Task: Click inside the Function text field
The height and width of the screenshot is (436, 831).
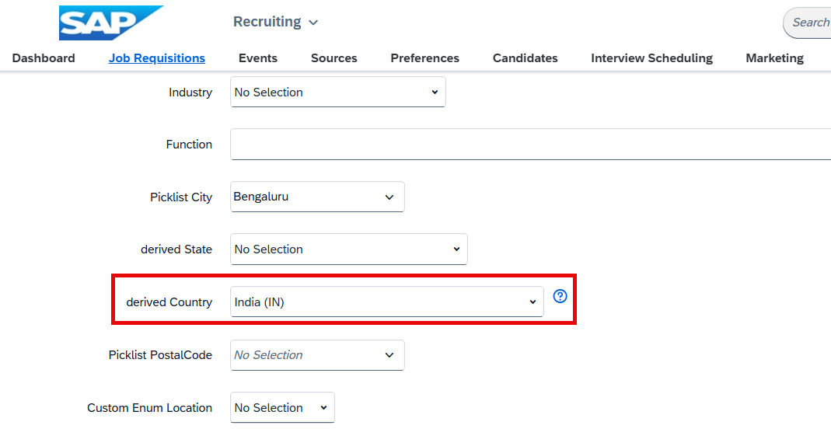Action: (530, 144)
